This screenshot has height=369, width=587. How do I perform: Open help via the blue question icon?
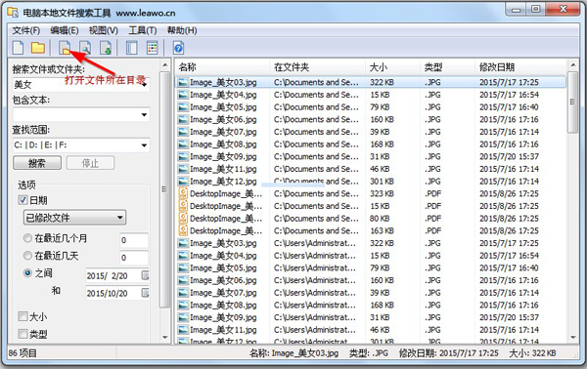click(x=179, y=48)
